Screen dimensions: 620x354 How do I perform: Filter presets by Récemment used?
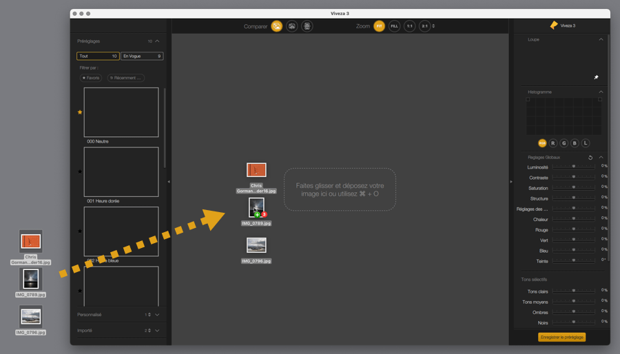coord(126,78)
